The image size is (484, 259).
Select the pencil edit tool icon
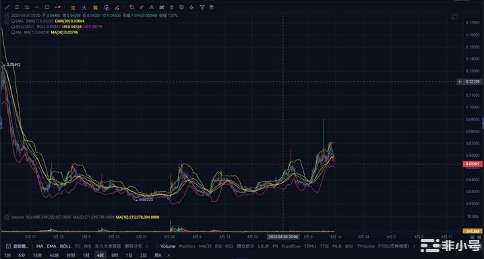[x=142, y=7]
